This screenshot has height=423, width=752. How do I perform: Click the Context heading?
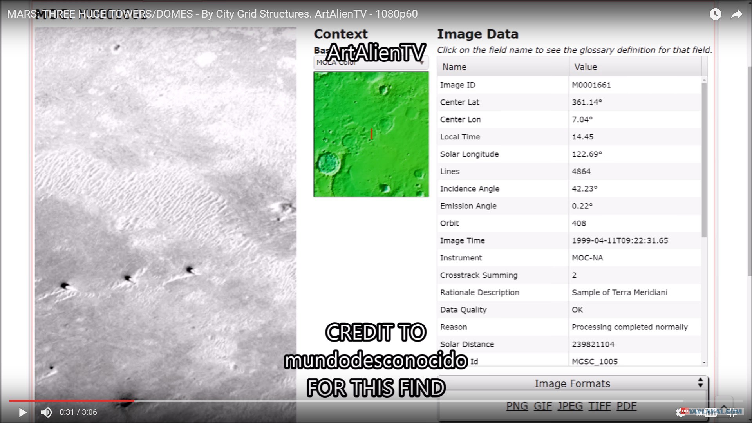[x=341, y=34]
